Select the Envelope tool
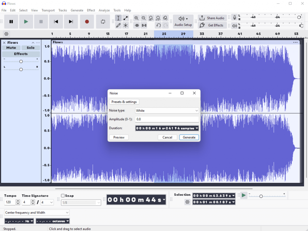The width and height of the screenshot is (308, 231). 125,18
